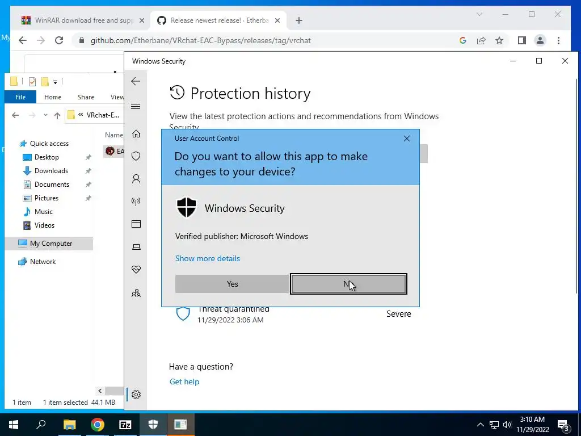
Task: Confirm Yes in User Account Control
Action: point(232,284)
